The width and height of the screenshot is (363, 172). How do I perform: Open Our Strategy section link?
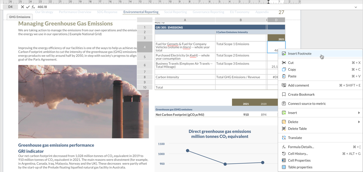44,12
